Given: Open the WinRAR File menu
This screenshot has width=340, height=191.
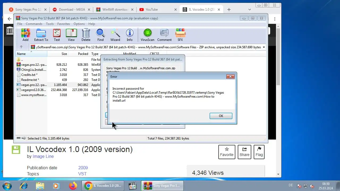Looking at the screenshot, I should 20,24.
